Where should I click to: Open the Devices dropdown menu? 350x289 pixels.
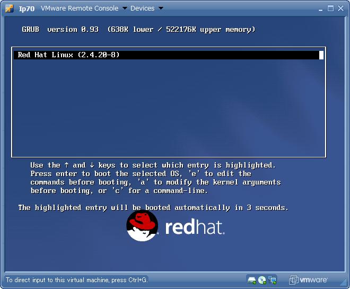(147, 8)
